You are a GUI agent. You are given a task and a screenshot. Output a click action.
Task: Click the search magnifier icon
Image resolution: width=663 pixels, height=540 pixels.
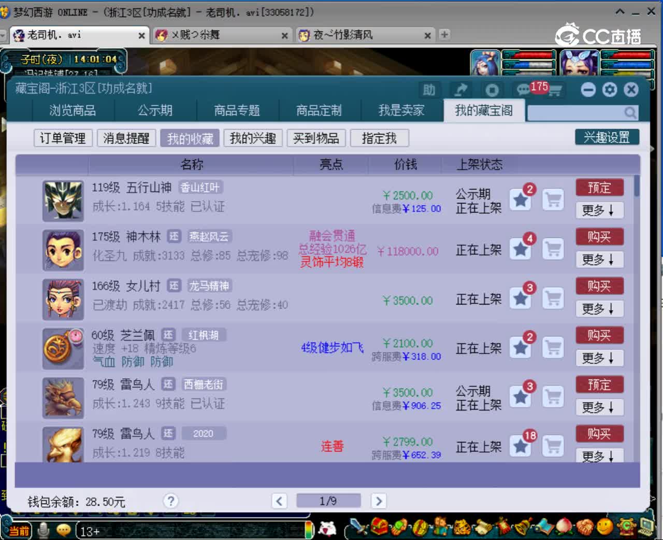click(x=630, y=112)
